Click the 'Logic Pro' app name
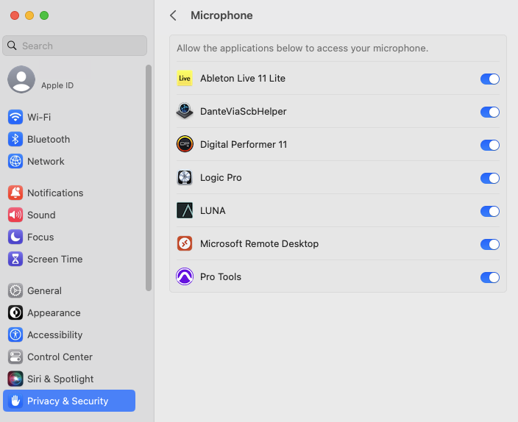 [x=221, y=178]
